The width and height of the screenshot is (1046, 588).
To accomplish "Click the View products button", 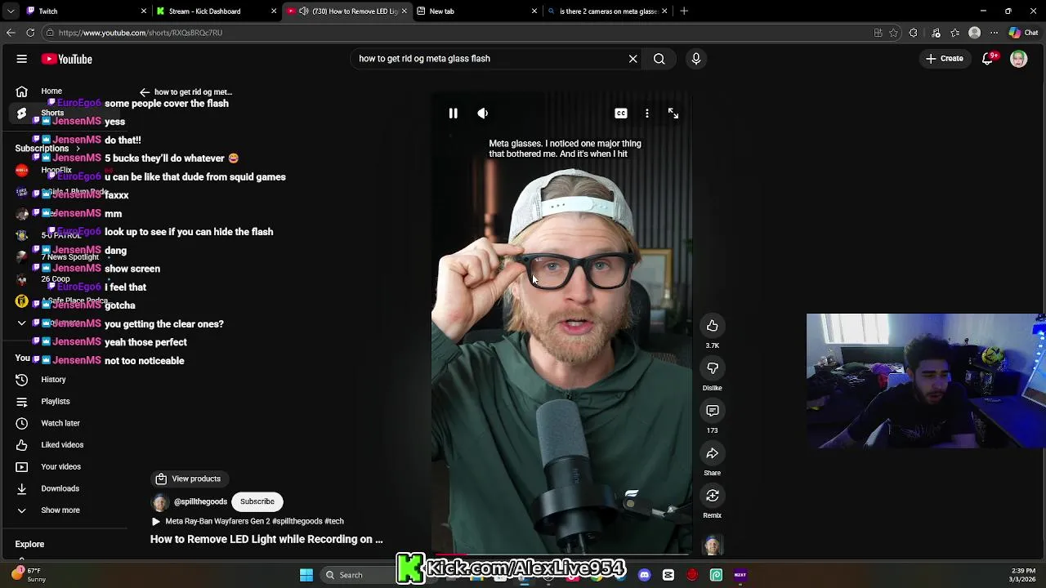I will pyautogui.click(x=188, y=479).
